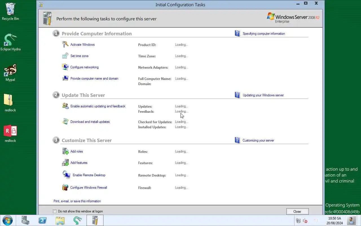Click the Enable Remote Desktop icon

click(67, 175)
